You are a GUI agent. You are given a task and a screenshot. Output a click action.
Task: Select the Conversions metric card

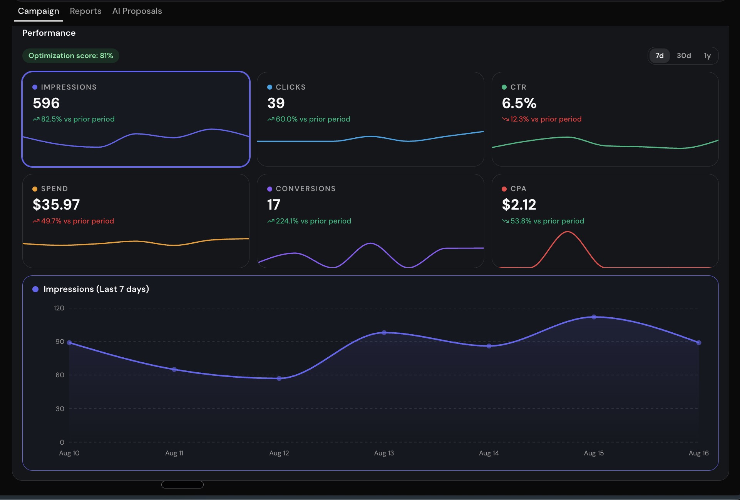pyautogui.click(x=370, y=221)
